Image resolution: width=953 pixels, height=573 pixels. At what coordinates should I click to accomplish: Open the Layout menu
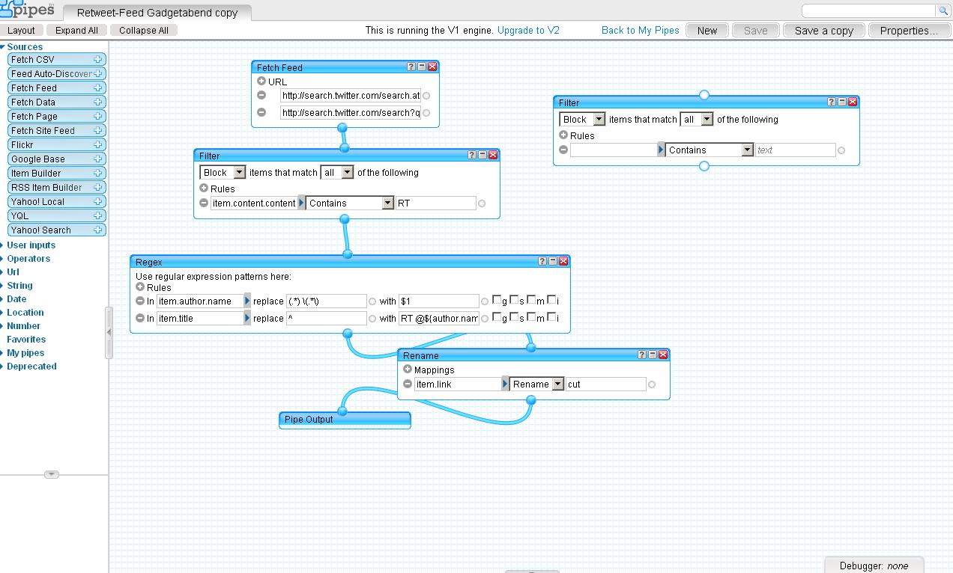click(x=21, y=30)
